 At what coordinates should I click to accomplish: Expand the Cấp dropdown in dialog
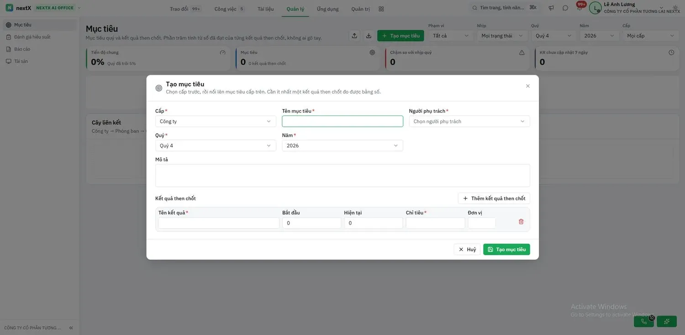coord(216,121)
